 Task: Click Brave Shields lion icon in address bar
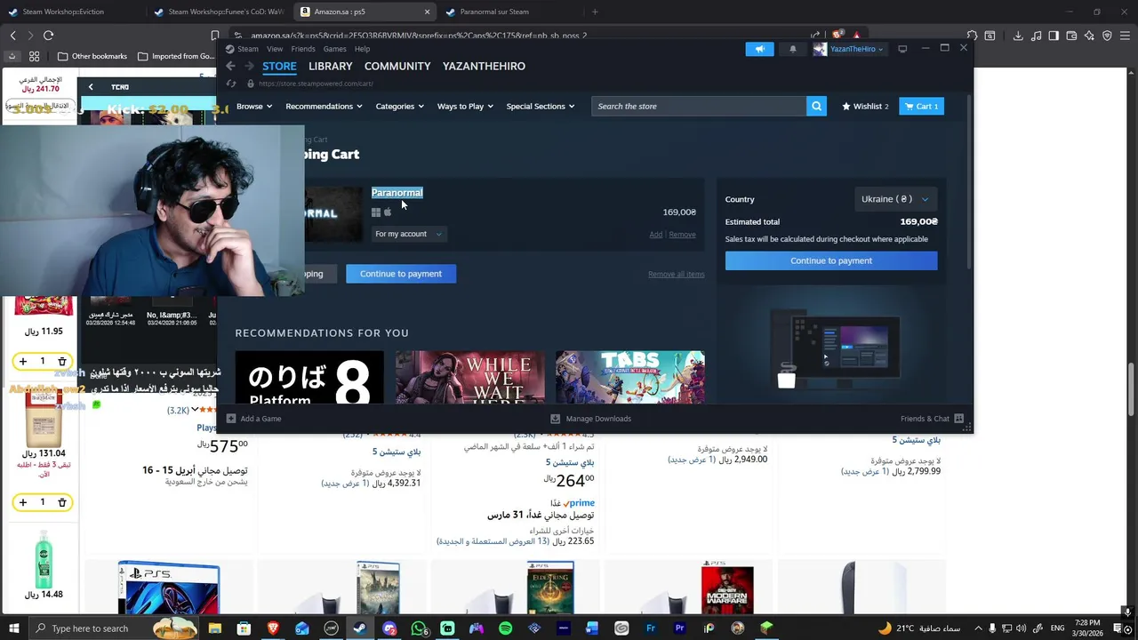(837, 35)
